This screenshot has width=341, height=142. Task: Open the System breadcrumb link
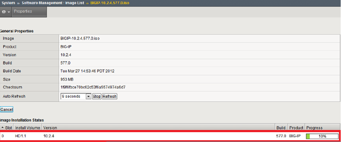coord(8,3)
